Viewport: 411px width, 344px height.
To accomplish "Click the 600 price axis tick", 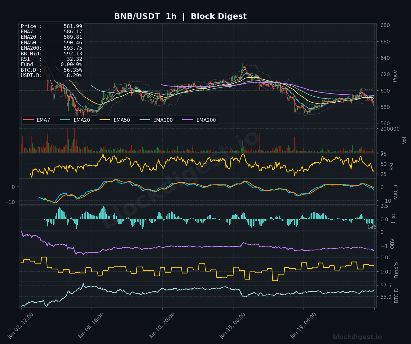I will click(385, 91).
